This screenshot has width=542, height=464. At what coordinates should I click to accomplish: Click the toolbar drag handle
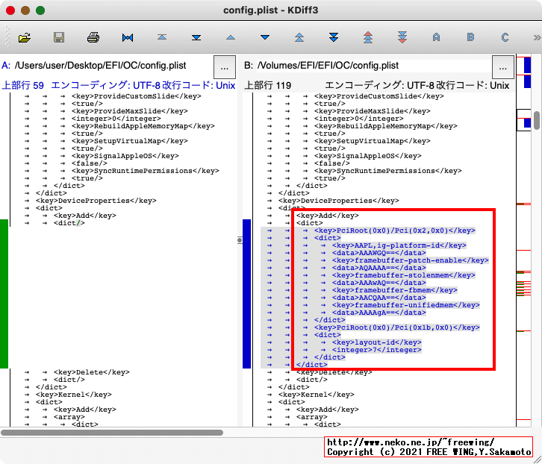coord(7,37)
